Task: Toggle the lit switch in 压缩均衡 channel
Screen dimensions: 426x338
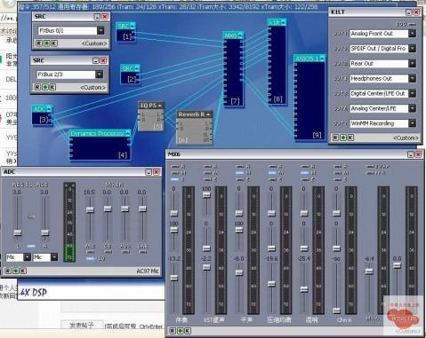Action: (x=272, y=173)
